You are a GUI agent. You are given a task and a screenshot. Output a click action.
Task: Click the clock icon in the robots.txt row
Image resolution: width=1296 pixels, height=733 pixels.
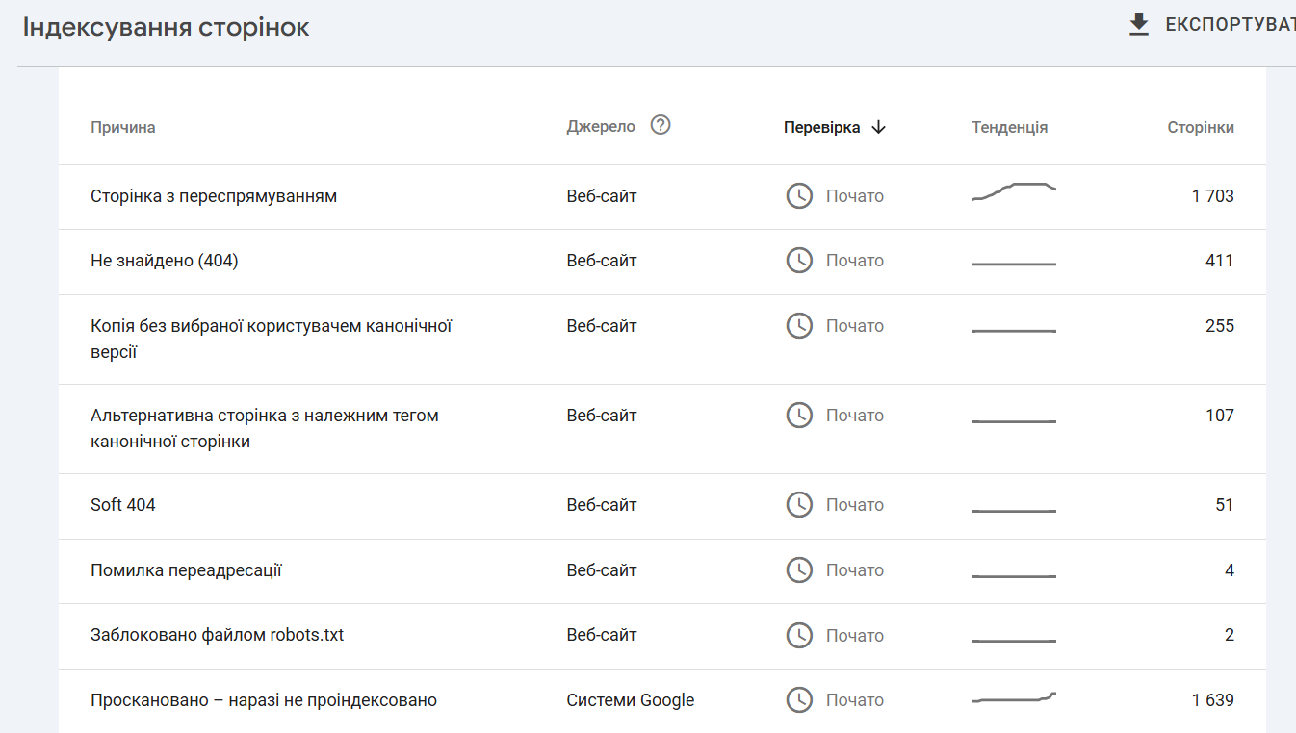tap(799, 635)
